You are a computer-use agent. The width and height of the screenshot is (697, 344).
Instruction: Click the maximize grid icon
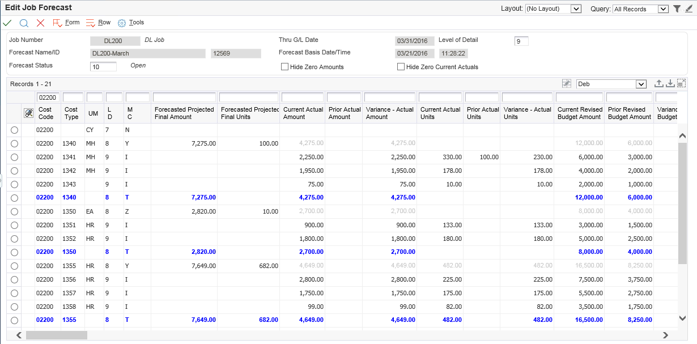pyautogui.click(x=681, y=83)
